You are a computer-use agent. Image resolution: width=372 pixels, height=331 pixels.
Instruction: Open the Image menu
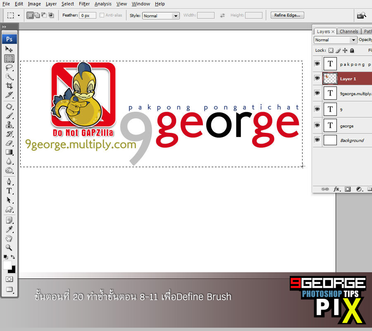click(x=34, y=4)
